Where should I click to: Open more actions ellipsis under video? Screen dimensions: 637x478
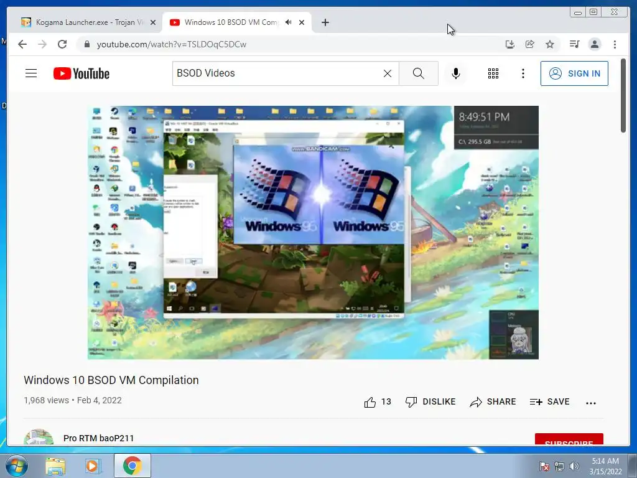tap(591, 403)
